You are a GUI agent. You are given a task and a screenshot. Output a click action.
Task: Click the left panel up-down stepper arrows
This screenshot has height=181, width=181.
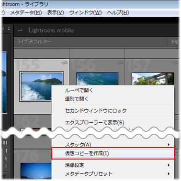click(x=9, y=29)
